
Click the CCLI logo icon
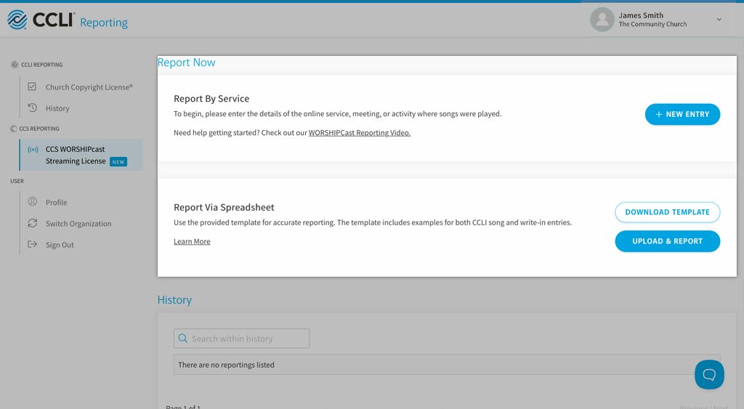(17, 20)
